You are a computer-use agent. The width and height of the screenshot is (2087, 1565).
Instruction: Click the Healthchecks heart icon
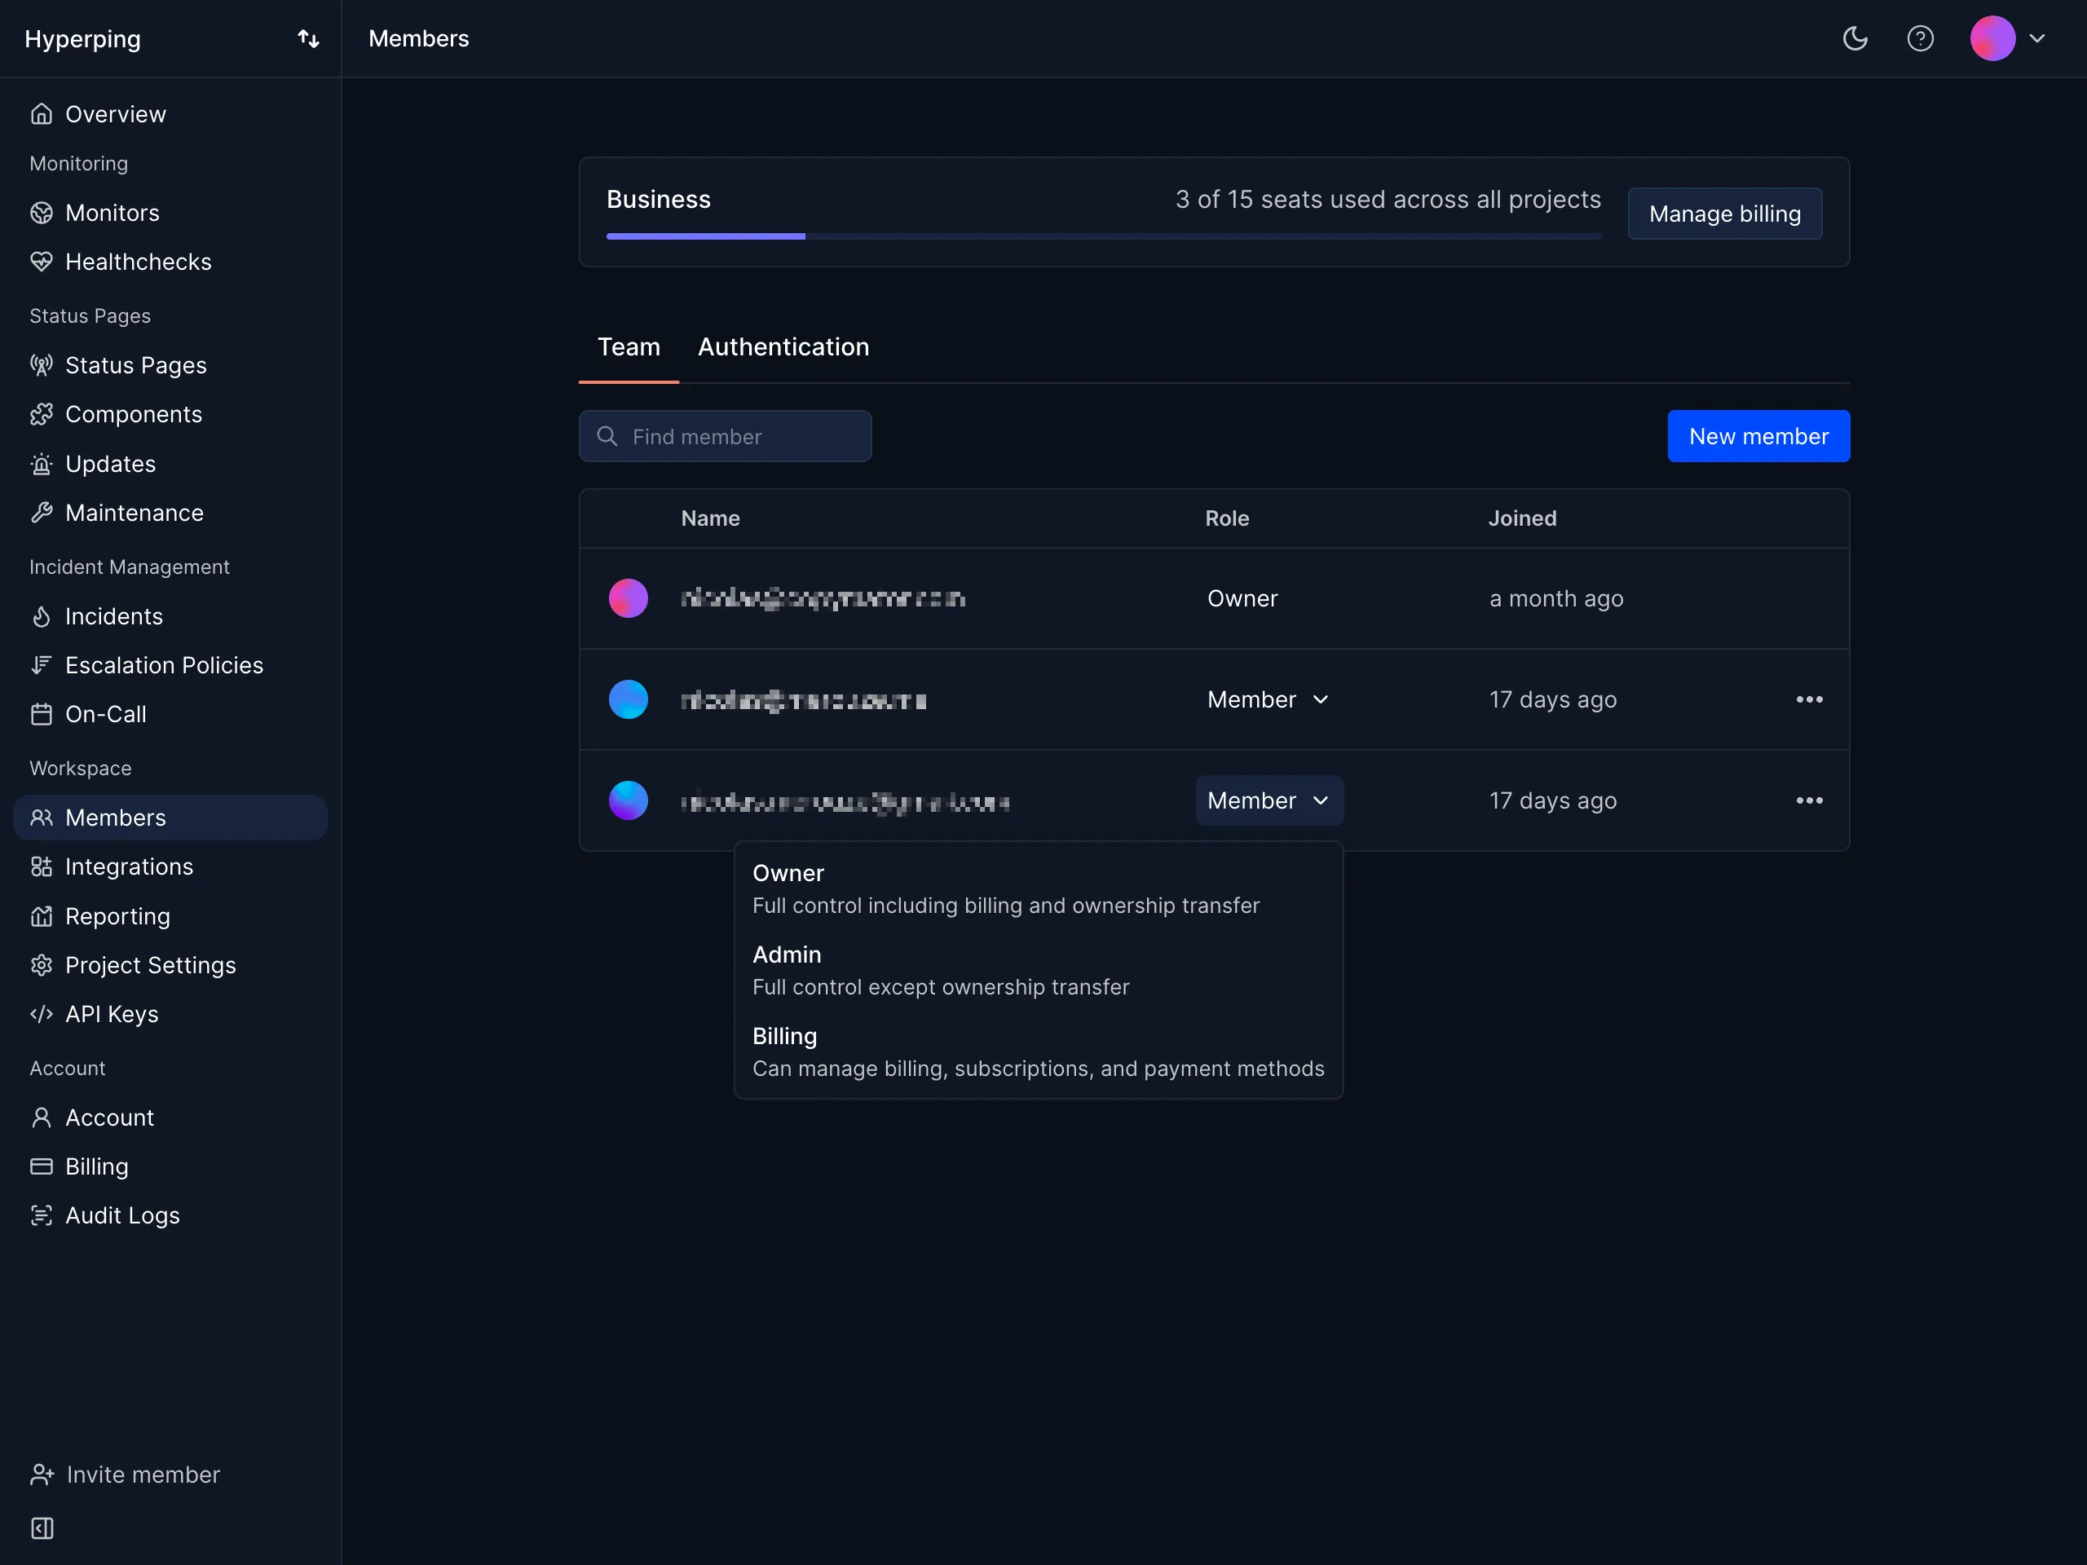[42, 262]
